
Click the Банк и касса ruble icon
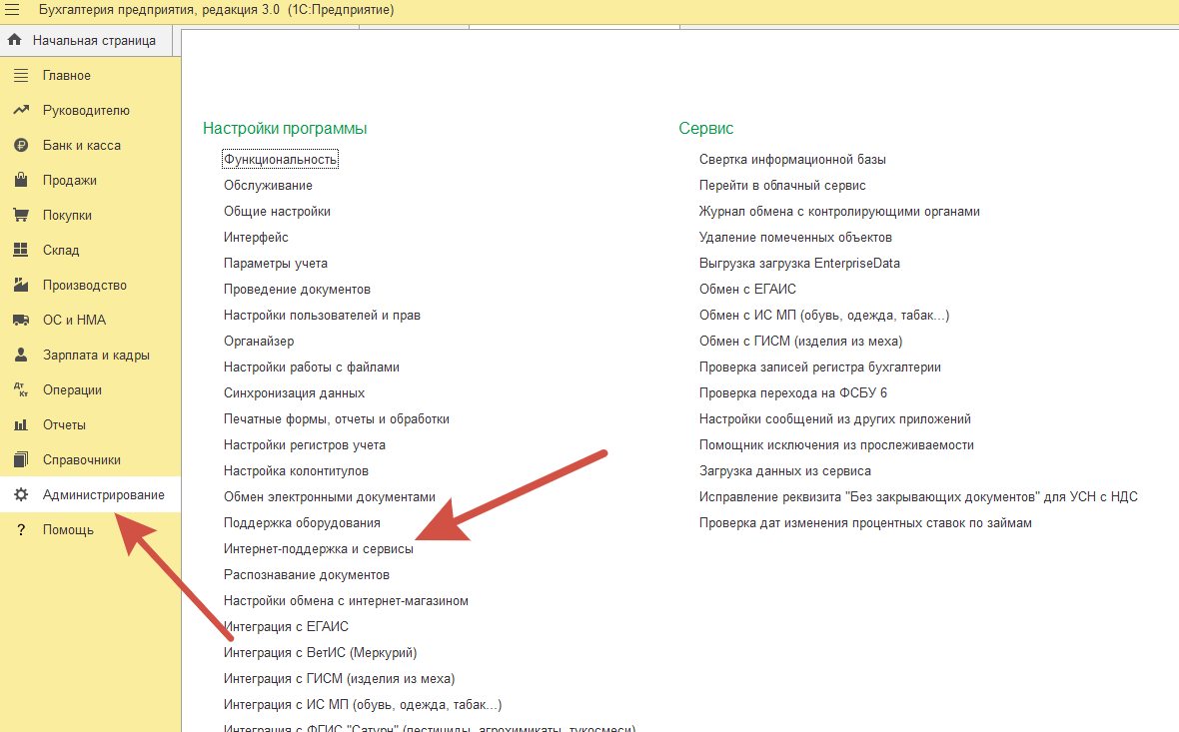click(20, 146)
